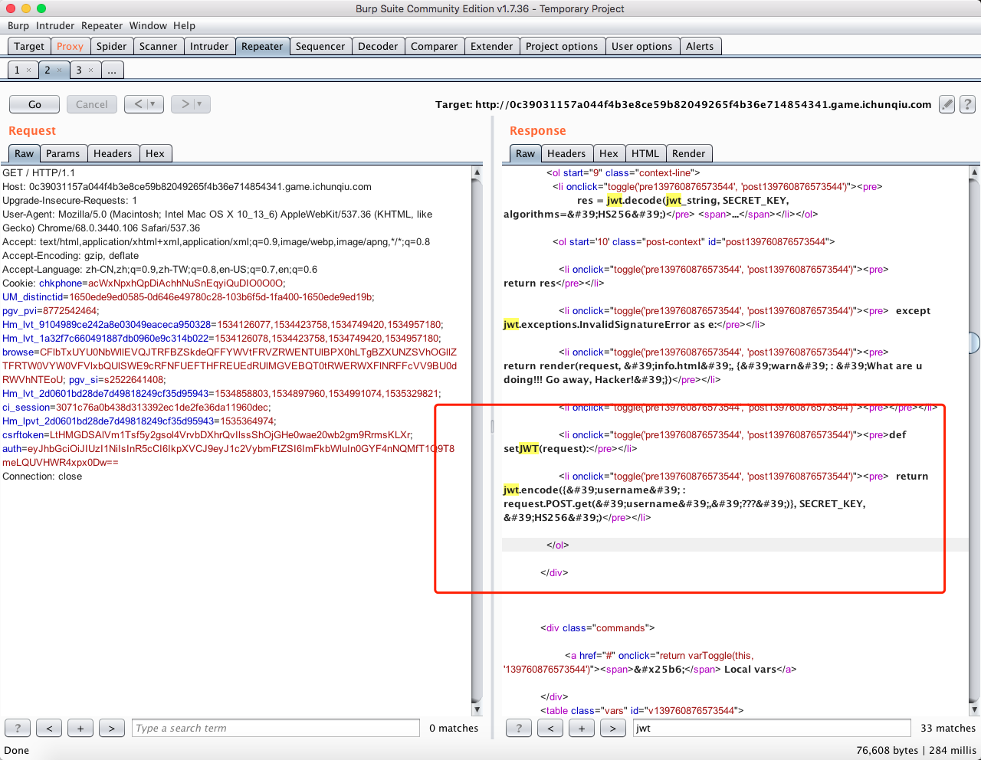Open the Decoder tab
The width and height of the screenshot is (981, 760).
(378, 46)
